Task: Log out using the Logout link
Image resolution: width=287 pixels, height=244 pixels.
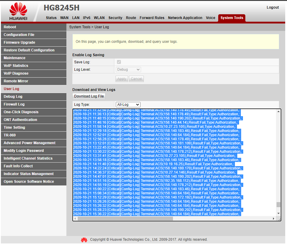Action: 272,7
